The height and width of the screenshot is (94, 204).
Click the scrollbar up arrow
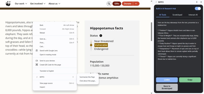click(151, 1)
